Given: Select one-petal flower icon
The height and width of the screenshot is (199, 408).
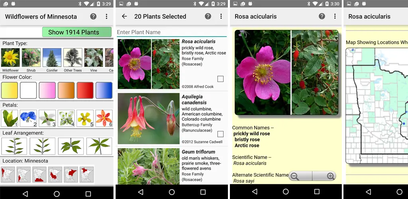Looking at the screenshot, I should pyautogui.click(x=10, y=118).
